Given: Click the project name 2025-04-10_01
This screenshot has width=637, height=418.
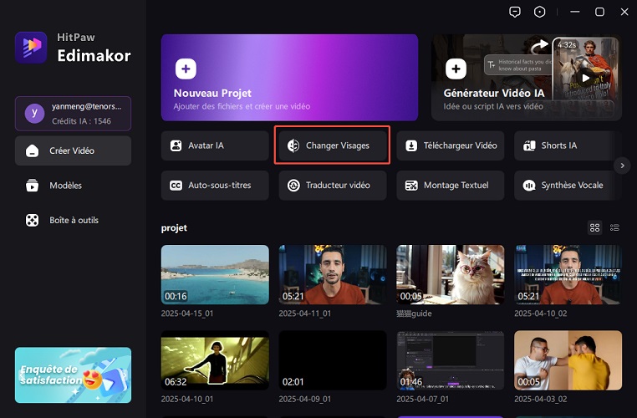Looking at the screenshot, I should pyautogui.click(x=187, y=400).
